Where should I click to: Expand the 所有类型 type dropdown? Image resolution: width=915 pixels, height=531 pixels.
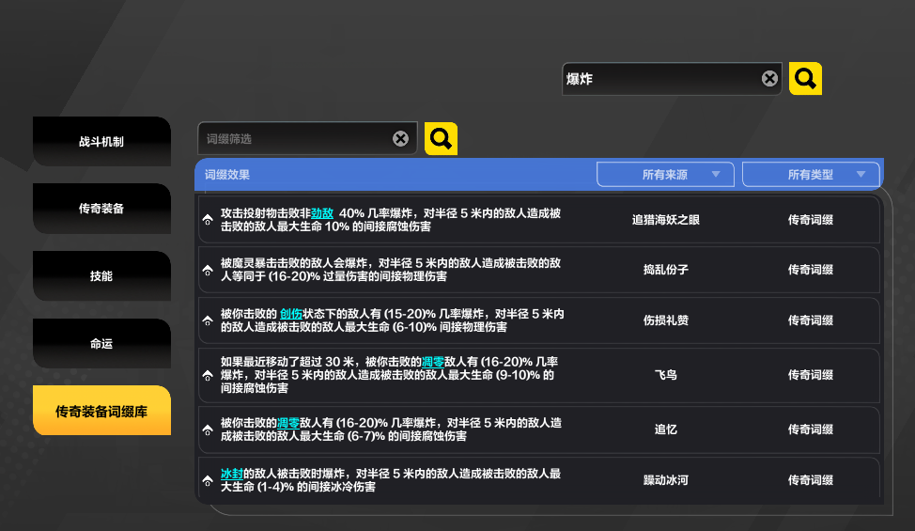(811, 175)
